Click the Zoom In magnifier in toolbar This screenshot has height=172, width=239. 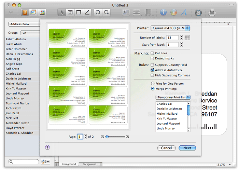click(98, 12)
